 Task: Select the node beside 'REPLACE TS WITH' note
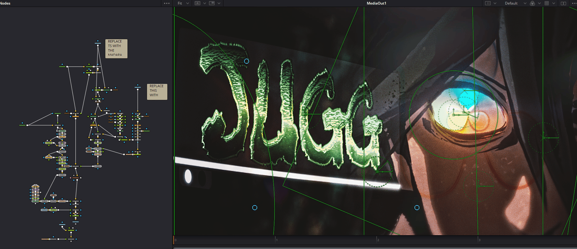click(98, 43)
